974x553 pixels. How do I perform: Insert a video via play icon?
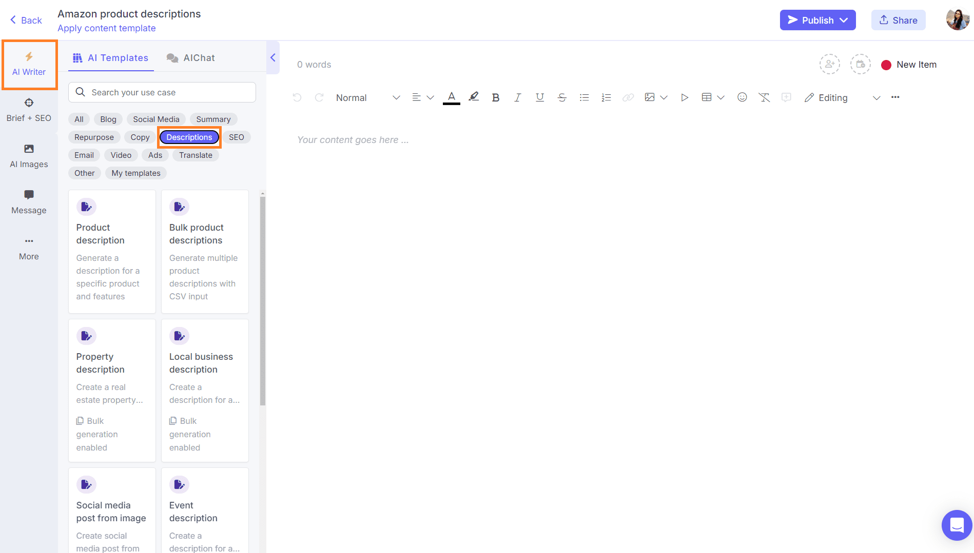coord(684,97)
